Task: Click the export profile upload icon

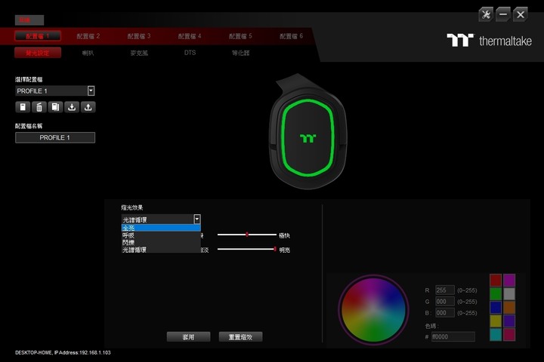Action: click(88, 107)
